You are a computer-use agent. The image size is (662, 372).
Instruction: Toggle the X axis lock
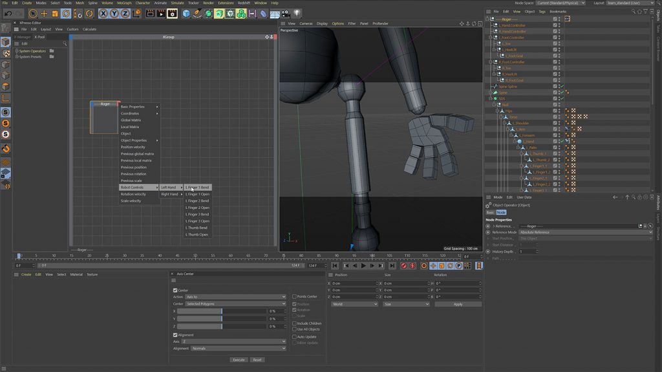[103, 14]
